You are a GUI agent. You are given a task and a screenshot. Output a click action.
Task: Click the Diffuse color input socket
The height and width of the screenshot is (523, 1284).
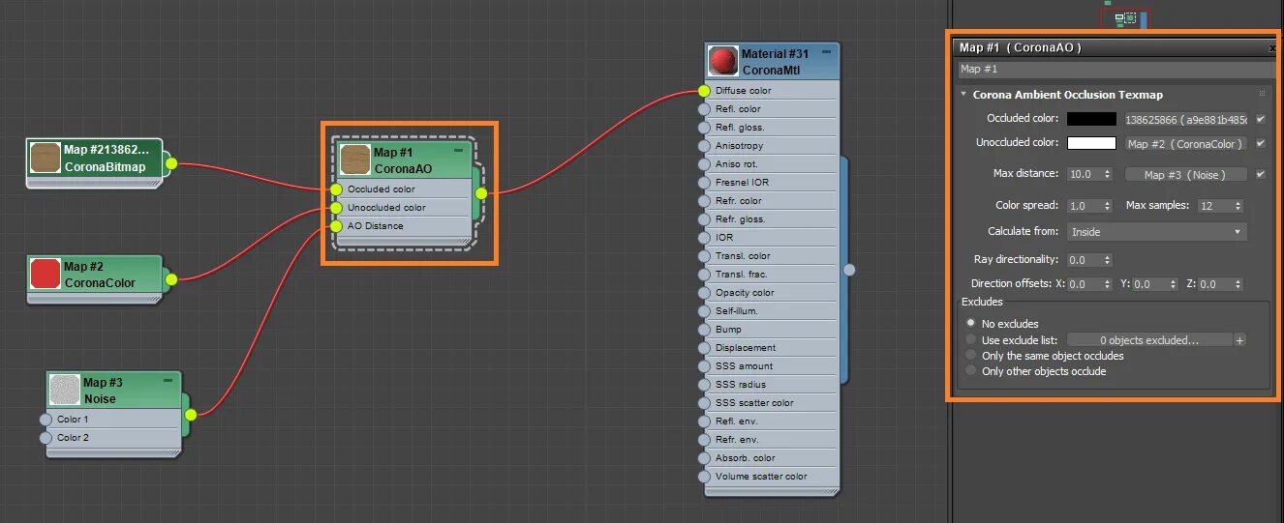[x=704, y=91]
